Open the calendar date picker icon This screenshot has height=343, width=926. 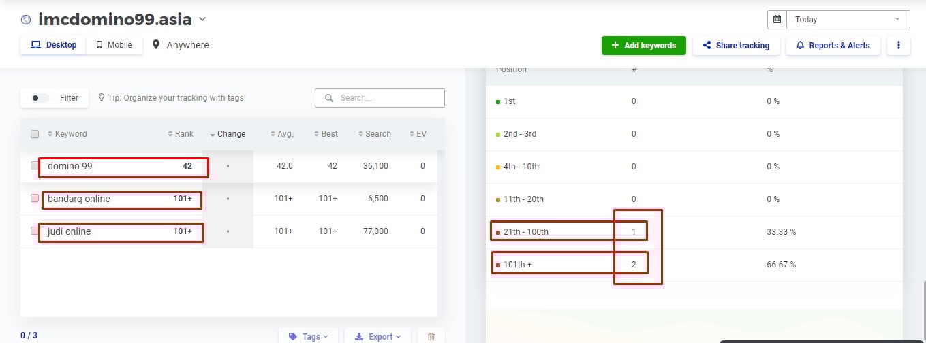(777, 20)
